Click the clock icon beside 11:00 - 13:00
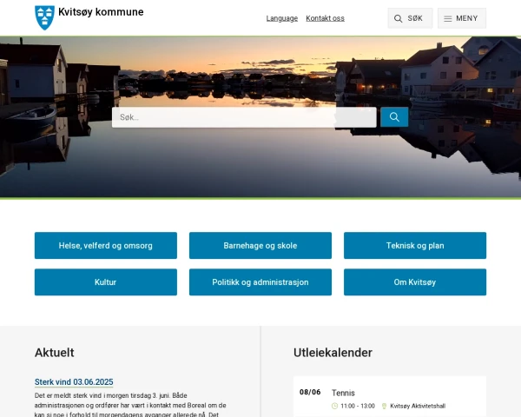 click(334, 406)
